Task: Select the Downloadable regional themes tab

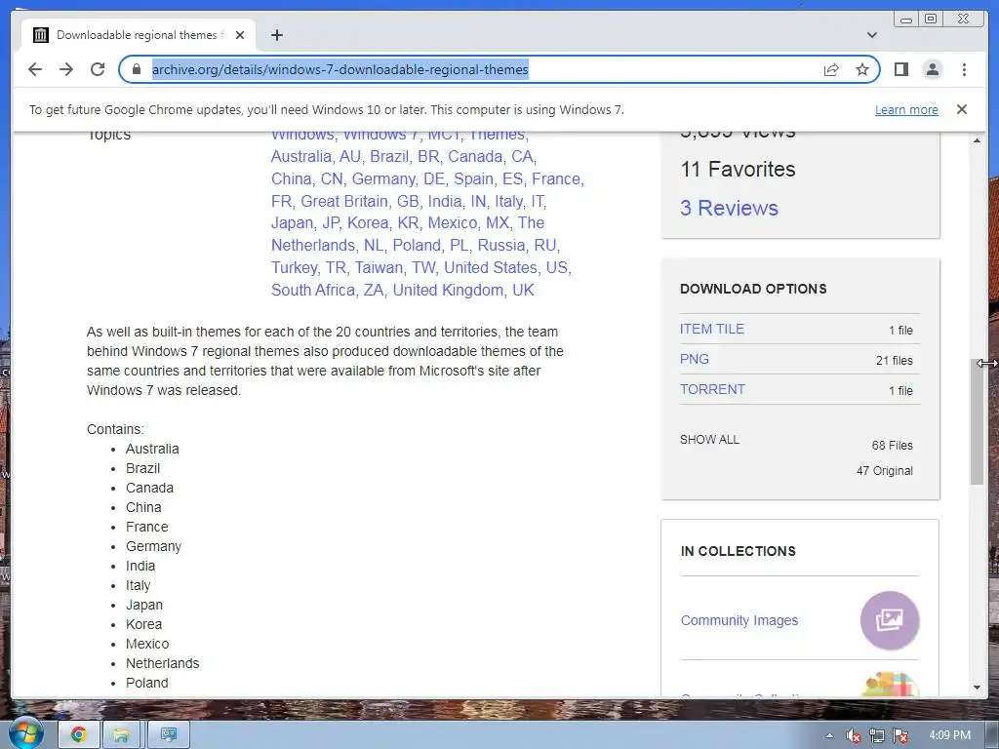Action: (x=139, y=35)
